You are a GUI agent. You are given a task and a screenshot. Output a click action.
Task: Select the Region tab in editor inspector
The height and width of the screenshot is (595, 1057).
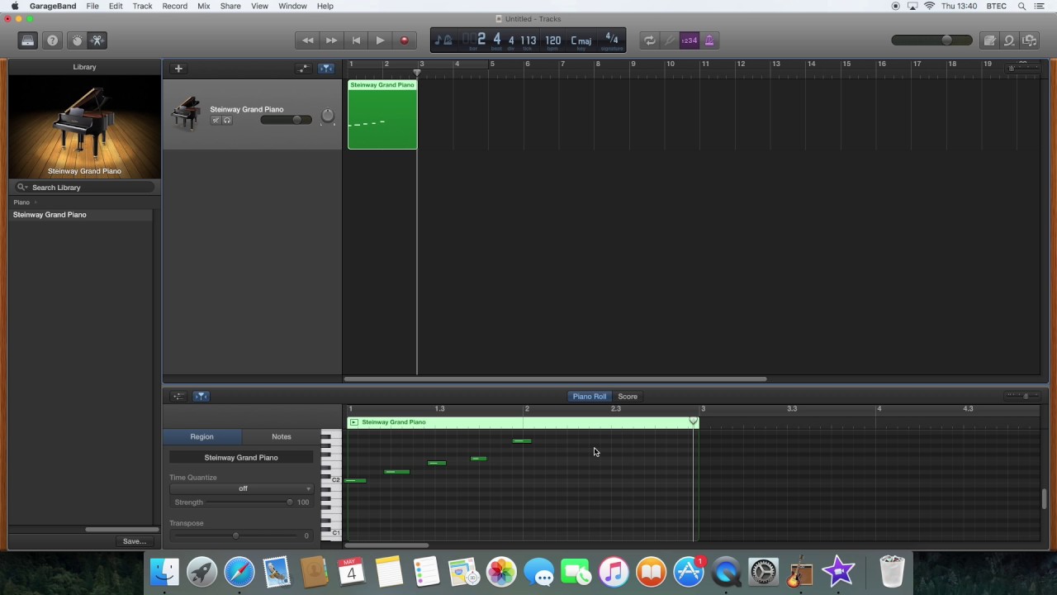(x=201, y=436)
